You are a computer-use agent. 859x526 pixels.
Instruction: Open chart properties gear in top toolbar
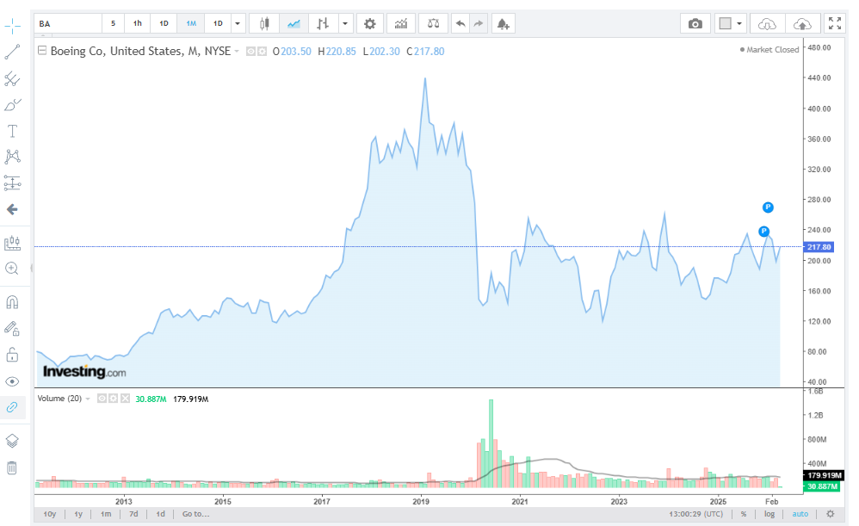click(x=369, y=23)
